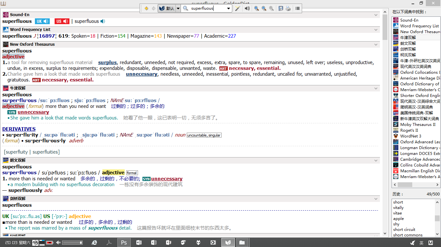Jump to Sound-En in dictionary list
441x247 pixels.
click(x=409, y=20)
